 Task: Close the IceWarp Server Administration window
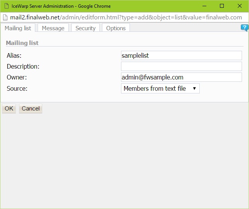pos(240,6)
